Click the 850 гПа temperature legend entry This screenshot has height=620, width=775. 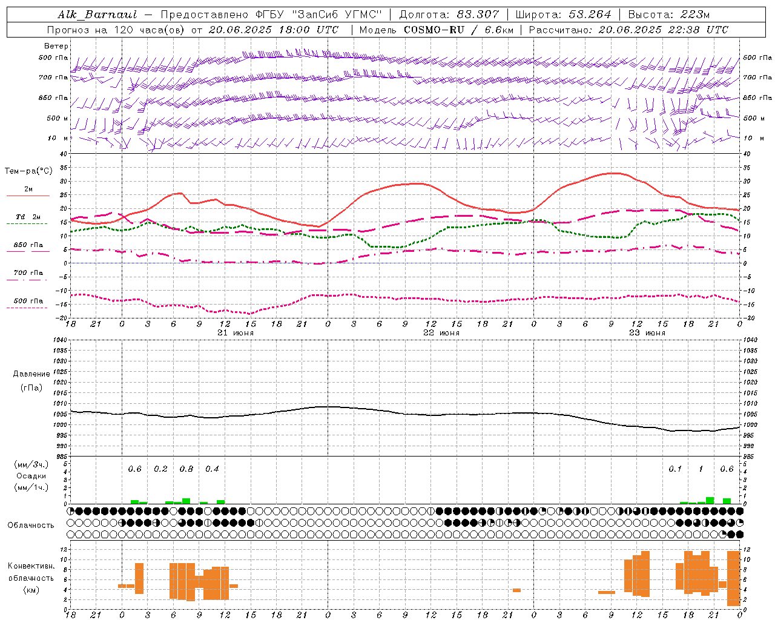(28, 247)
